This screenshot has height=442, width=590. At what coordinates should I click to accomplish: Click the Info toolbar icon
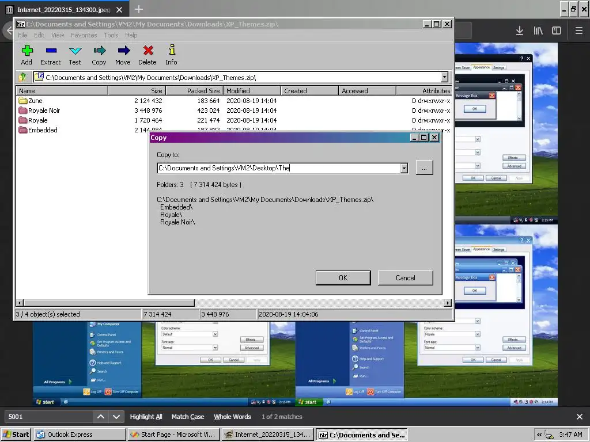(x=172, y=55)
